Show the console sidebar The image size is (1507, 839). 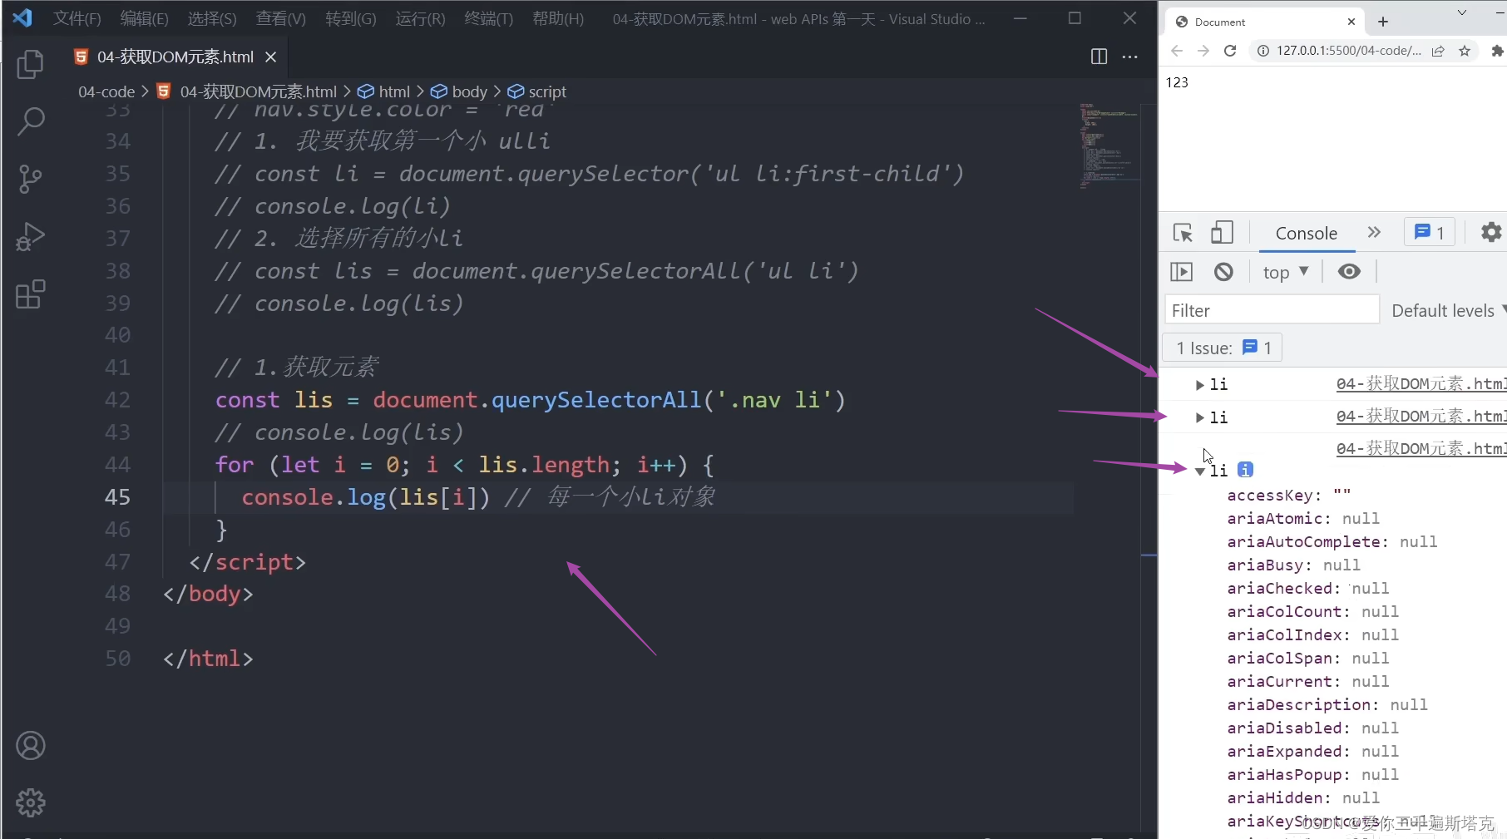[x=1182, y=271]
